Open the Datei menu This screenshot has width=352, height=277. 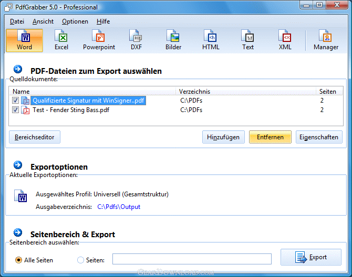pos(17,21)
